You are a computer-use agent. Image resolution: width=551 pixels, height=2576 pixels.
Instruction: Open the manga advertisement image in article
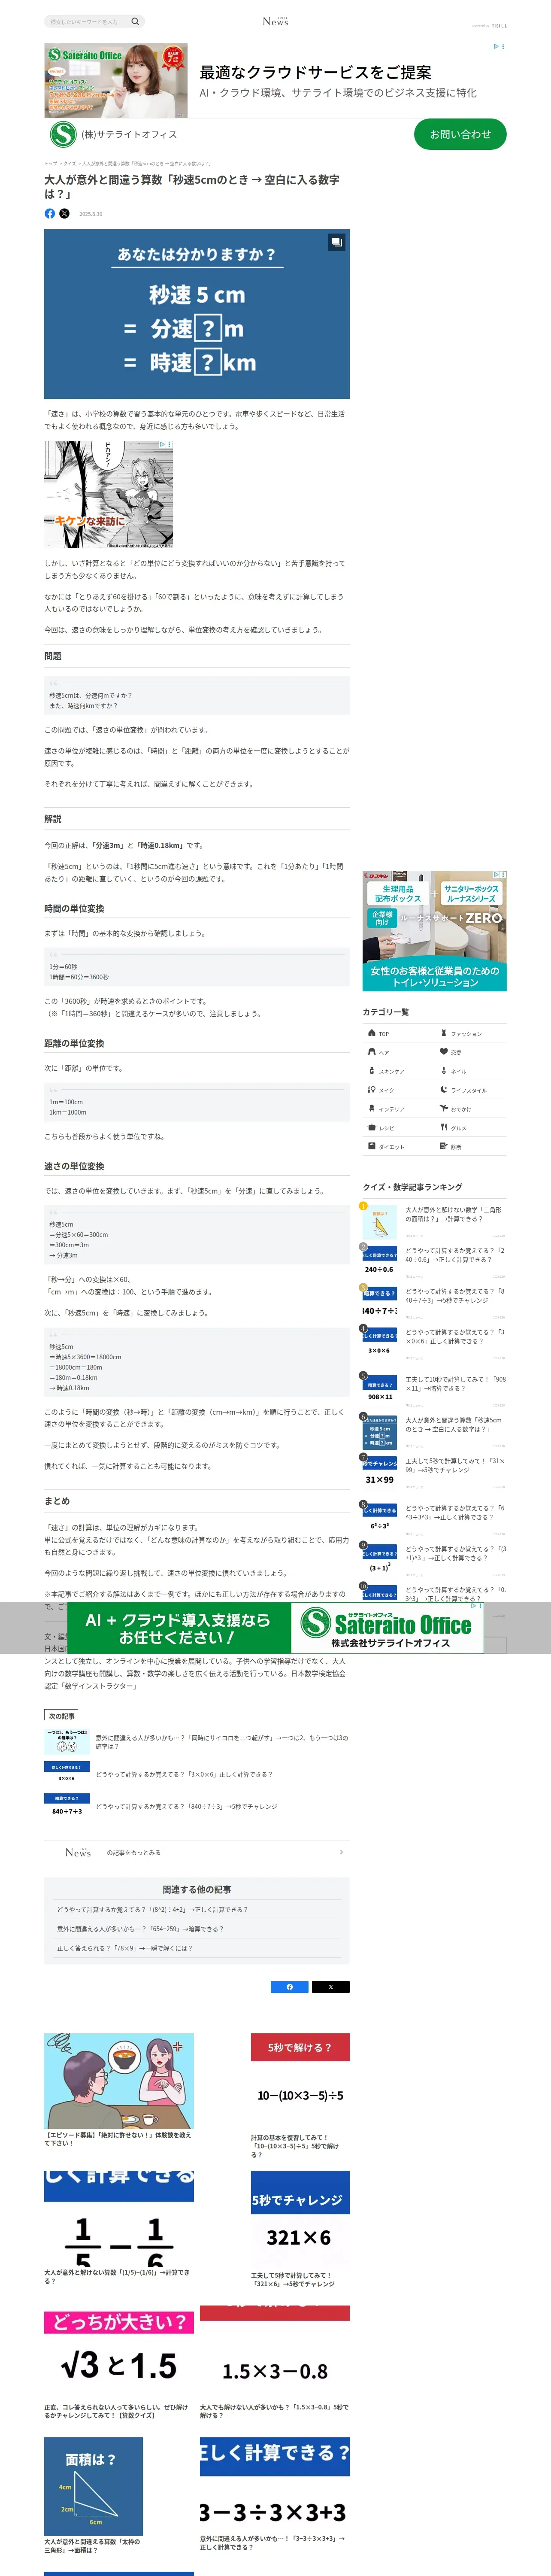tap(108, 494)
